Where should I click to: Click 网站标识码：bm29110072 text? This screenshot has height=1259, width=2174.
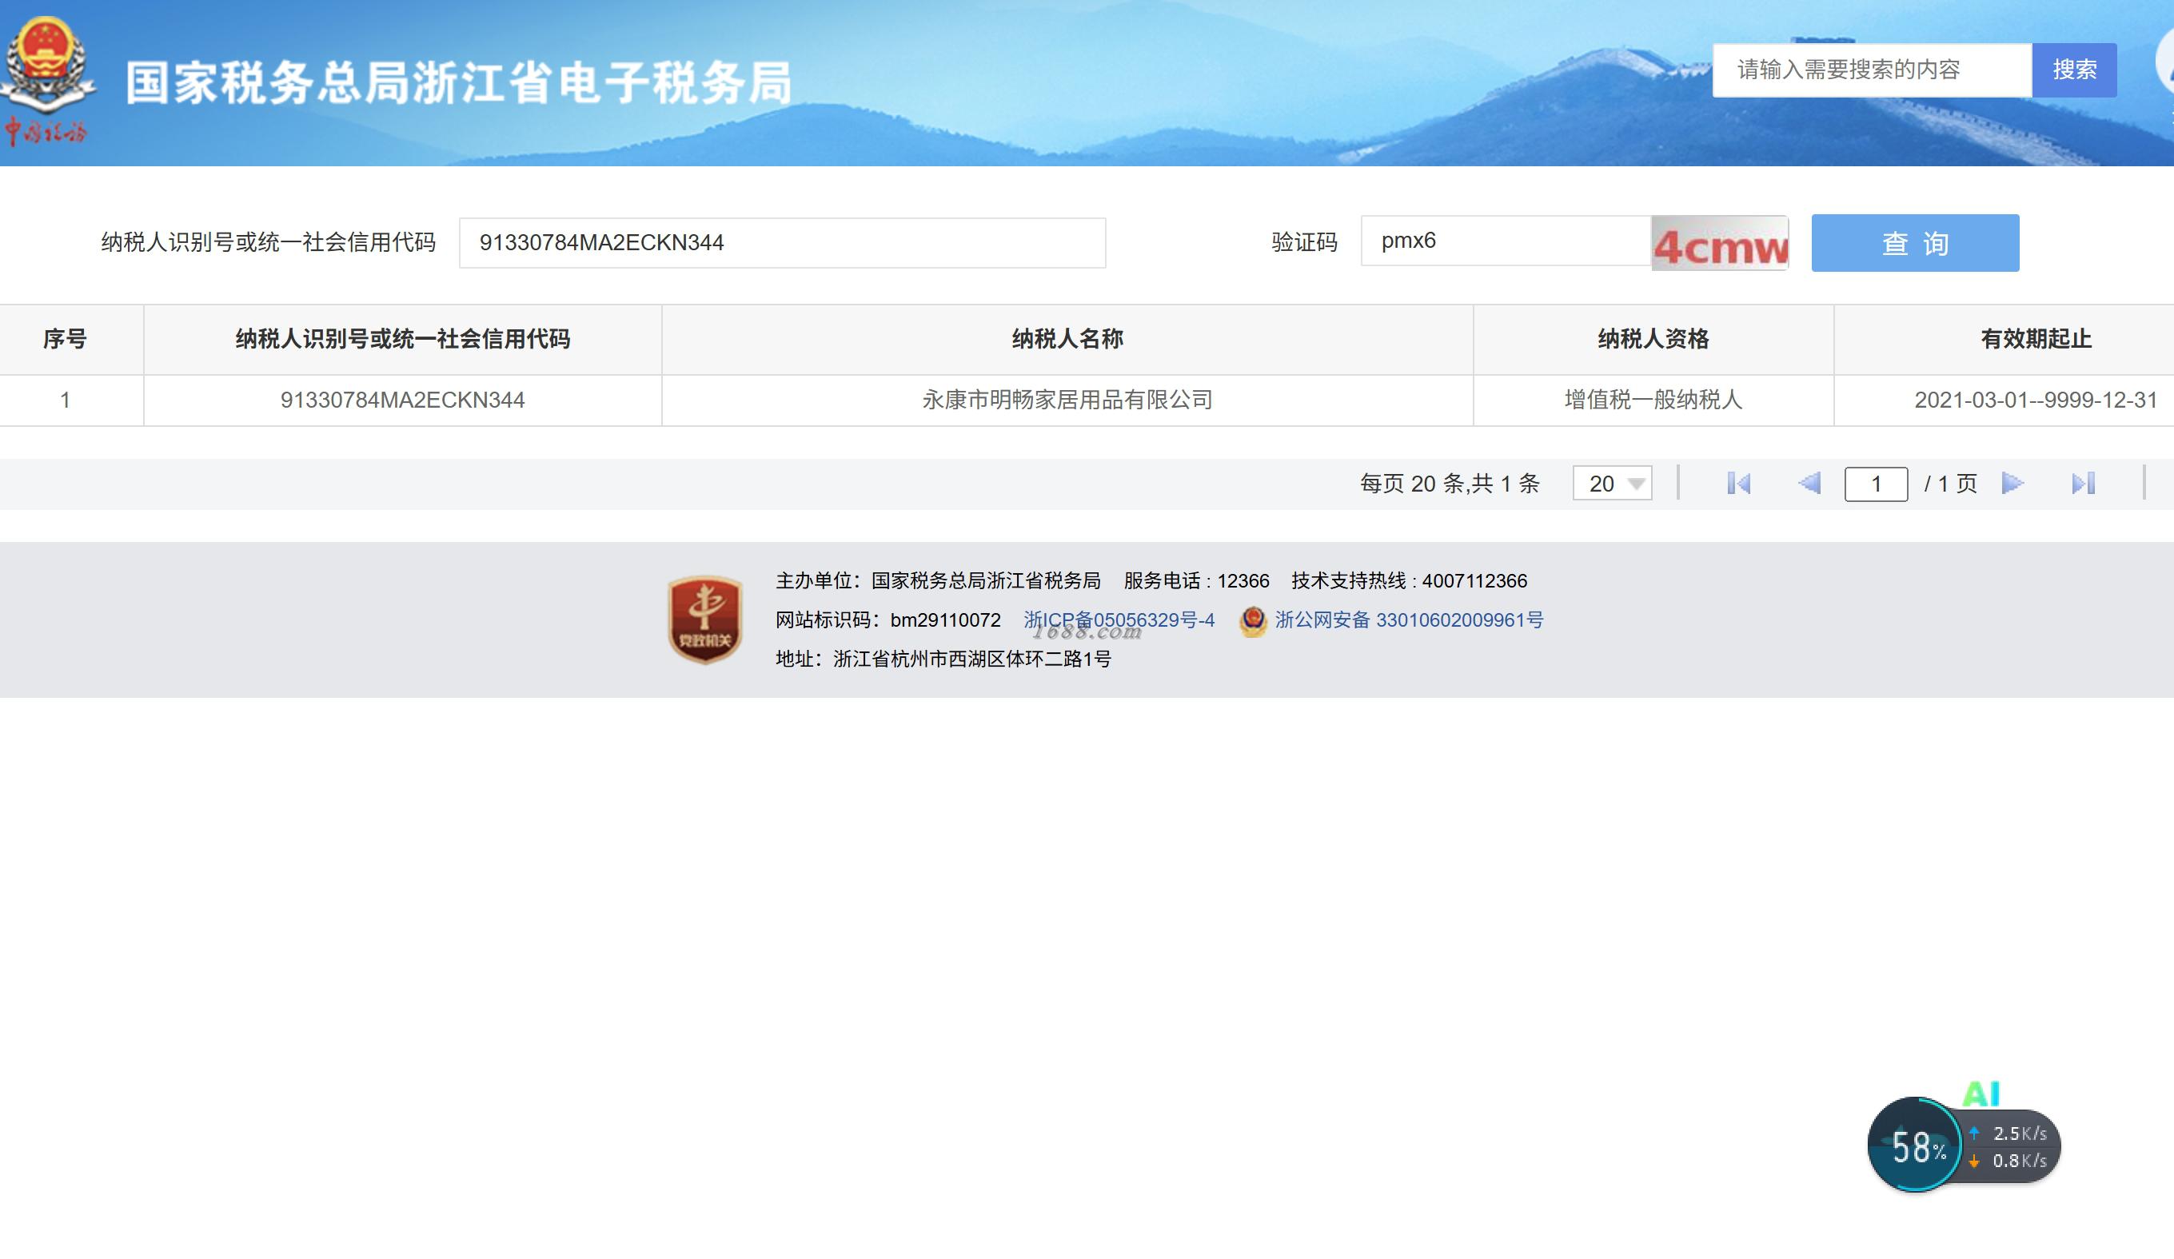888,620
